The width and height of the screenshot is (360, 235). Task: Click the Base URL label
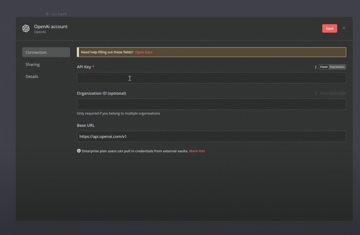(86, 125)
